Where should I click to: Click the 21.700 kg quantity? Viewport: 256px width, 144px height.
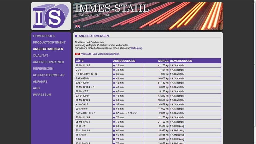pos(156,122)
